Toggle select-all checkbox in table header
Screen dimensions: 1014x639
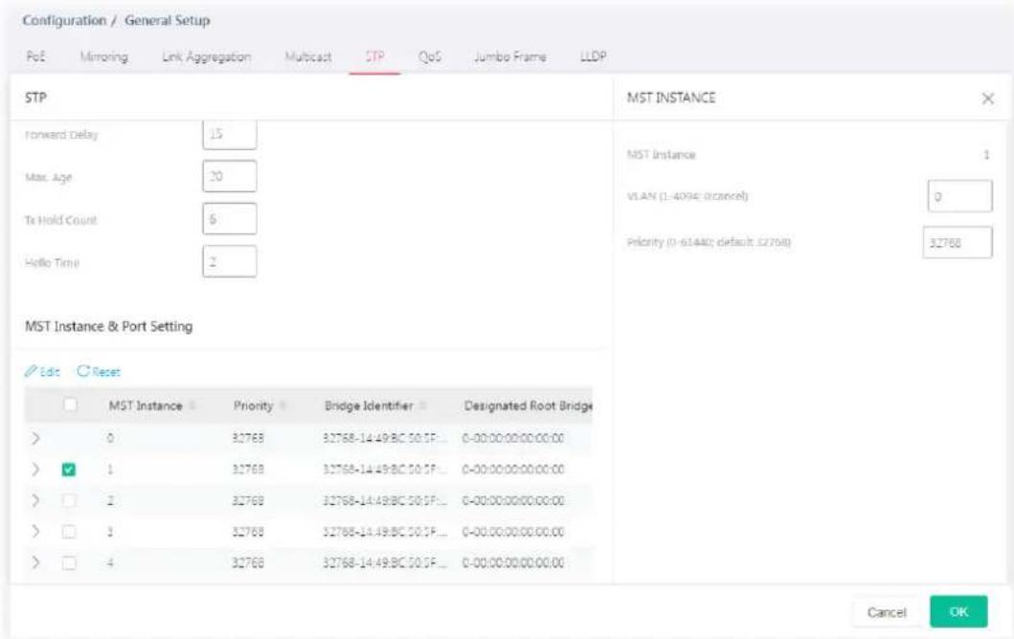pyautogui.click(x=70, y=405)
